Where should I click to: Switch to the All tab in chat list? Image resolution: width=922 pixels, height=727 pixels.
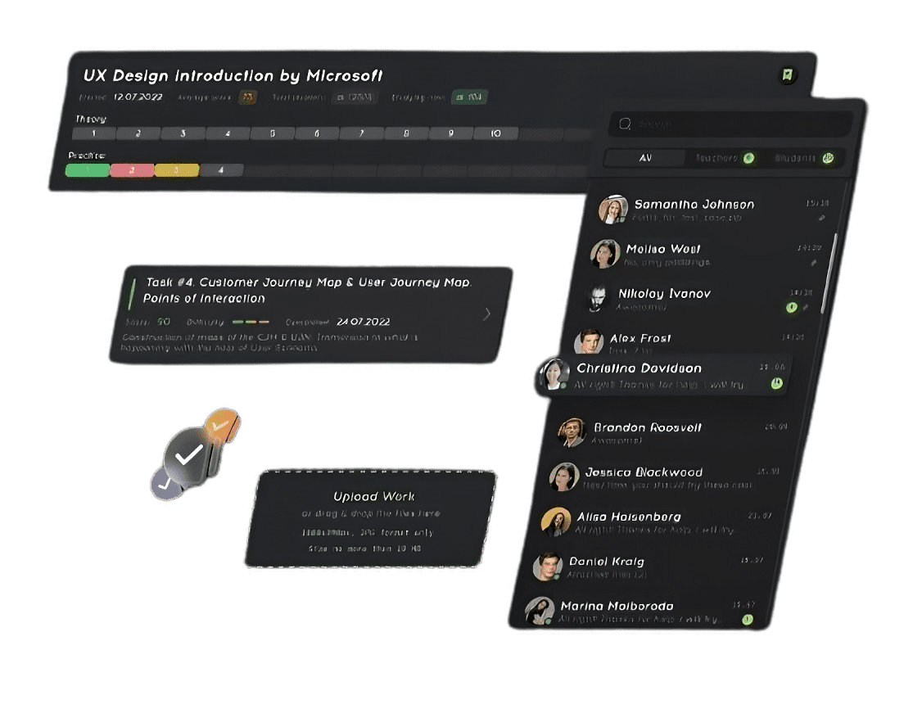click(x=645, y=157)
